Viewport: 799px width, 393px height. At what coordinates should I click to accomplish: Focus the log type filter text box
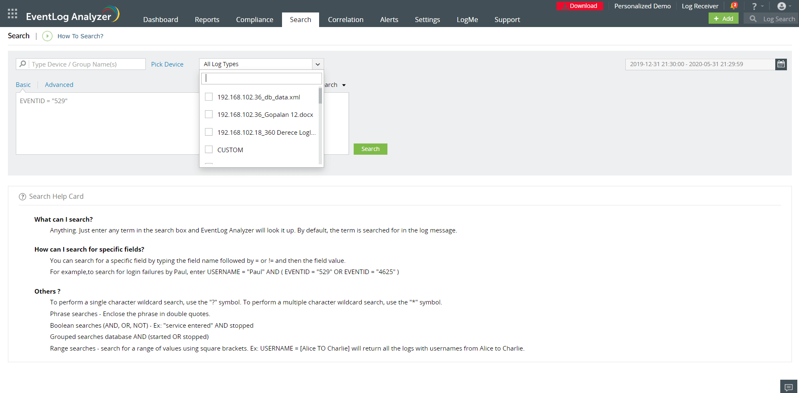click(x=262, y=78)
